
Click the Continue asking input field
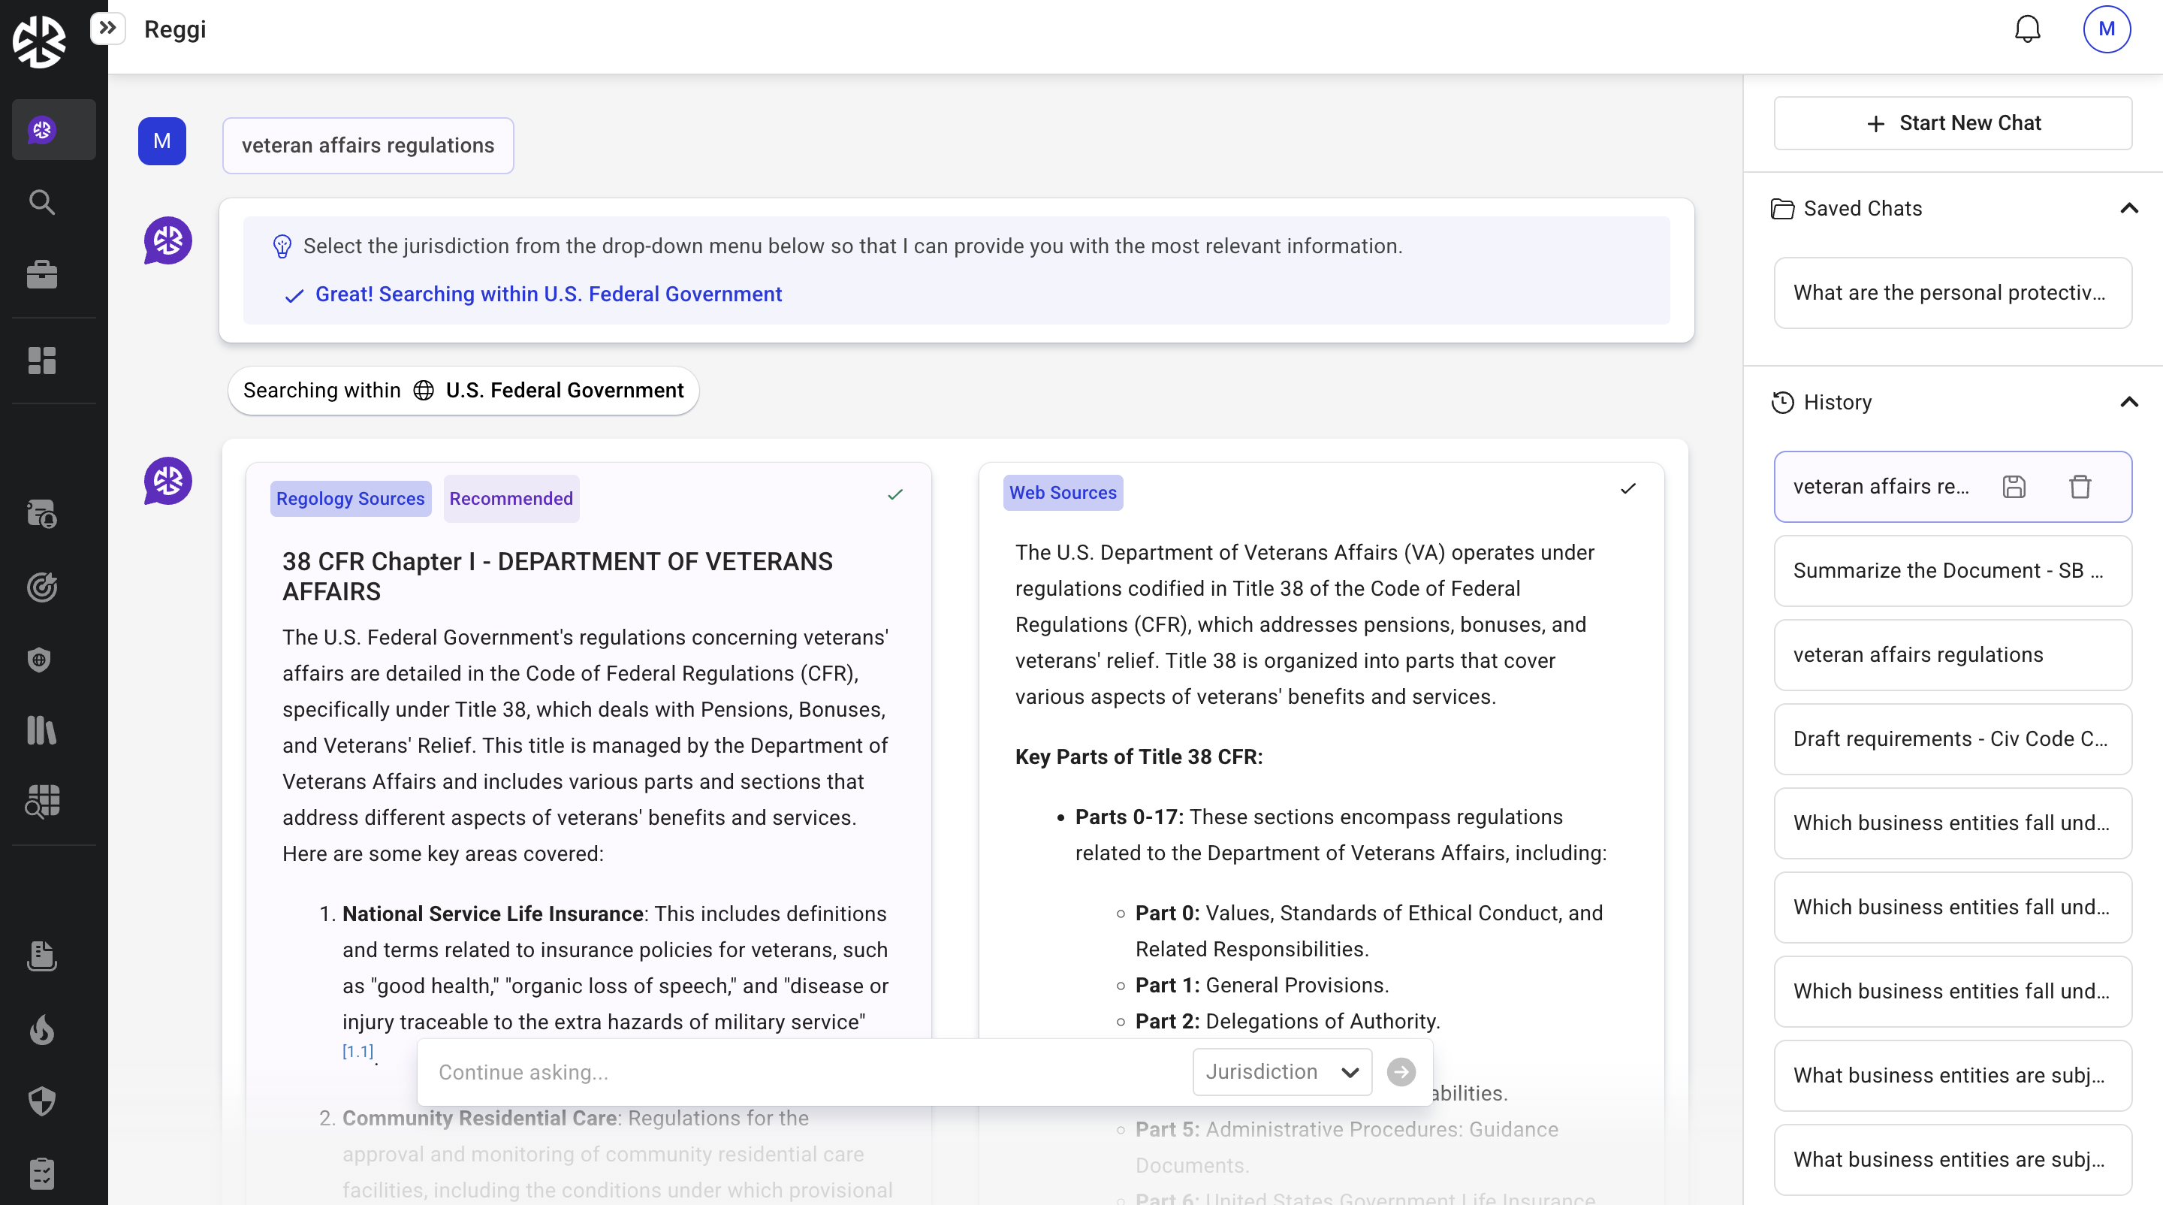[x=806, y=1072]
